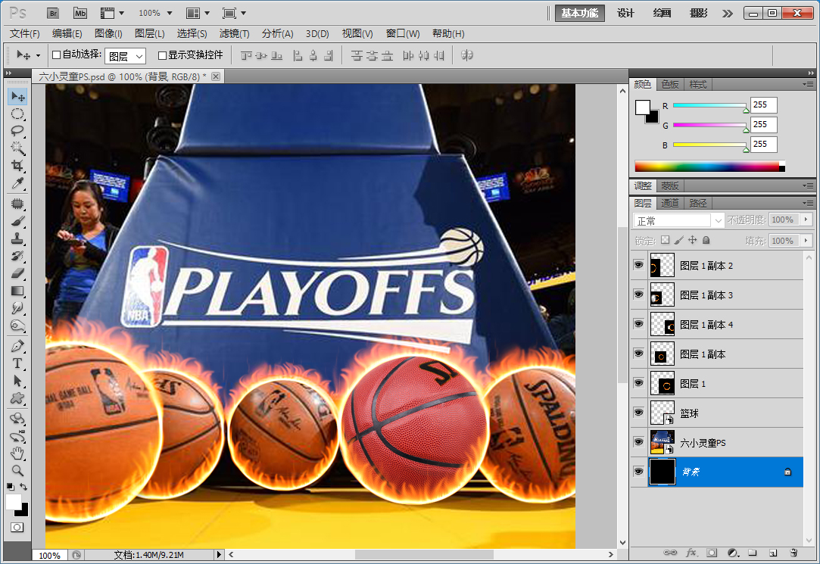Add a layer style with fx icon
The width and height of the screenshot is (820, 564).
(x=691, y=553)
